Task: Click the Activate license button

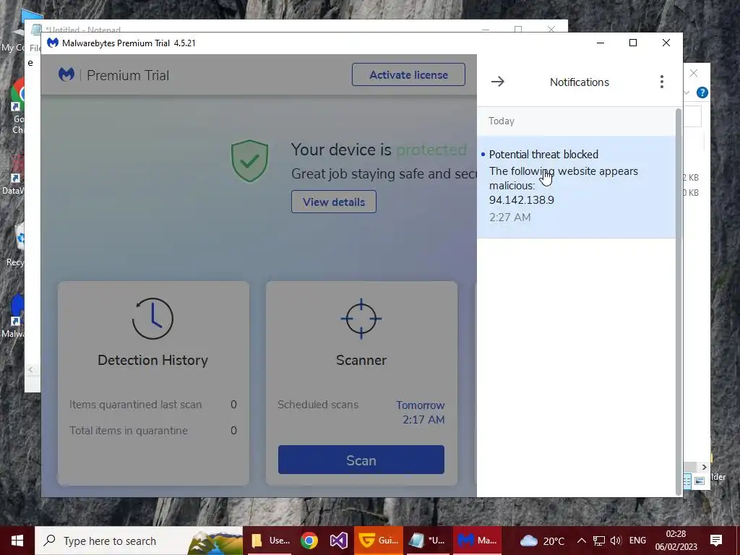Action: click(x=408, y=74)
